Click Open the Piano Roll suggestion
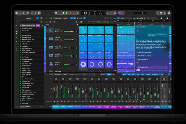 [143, 59]
